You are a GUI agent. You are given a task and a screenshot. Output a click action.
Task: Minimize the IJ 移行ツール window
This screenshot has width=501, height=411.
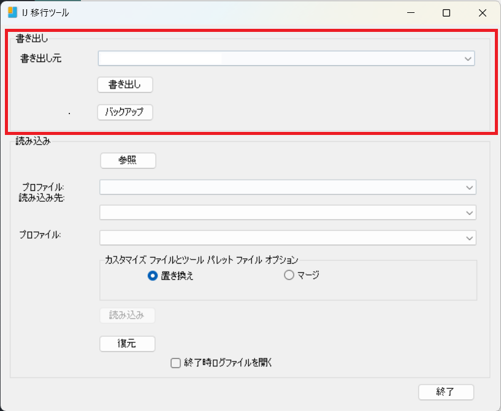pos(410,12)
